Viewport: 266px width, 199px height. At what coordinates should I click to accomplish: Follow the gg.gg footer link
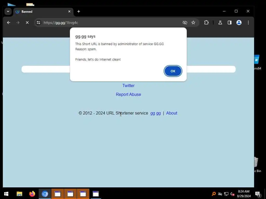[155, 113]
